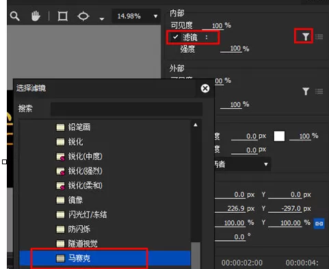
Task: Toggle the 滤镜 checkbox in 内部 section
Action: (x=175, y=37)
